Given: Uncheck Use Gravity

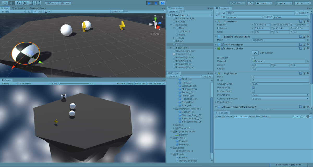Looking at the screenshot, I should (253, 88).
